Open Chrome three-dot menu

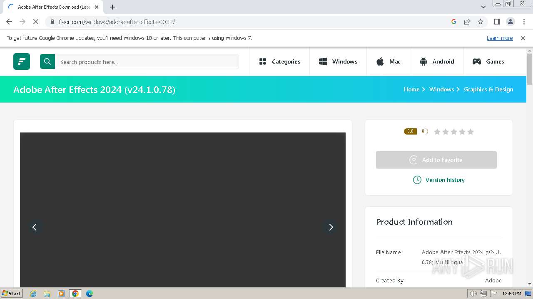coord(524,22)
